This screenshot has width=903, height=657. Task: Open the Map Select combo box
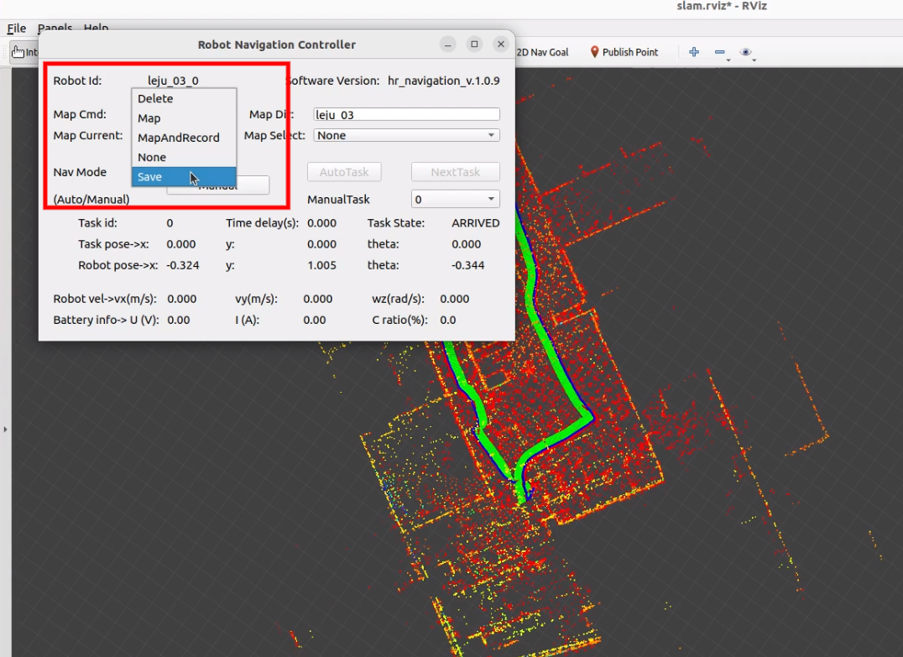[x=406, y=135]
